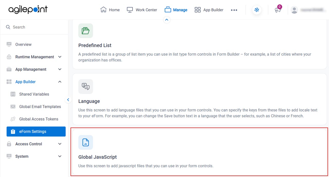Click the App Builder grid icon
The height and width of the screenshot is (177, 329).
[x=198, y=10]
